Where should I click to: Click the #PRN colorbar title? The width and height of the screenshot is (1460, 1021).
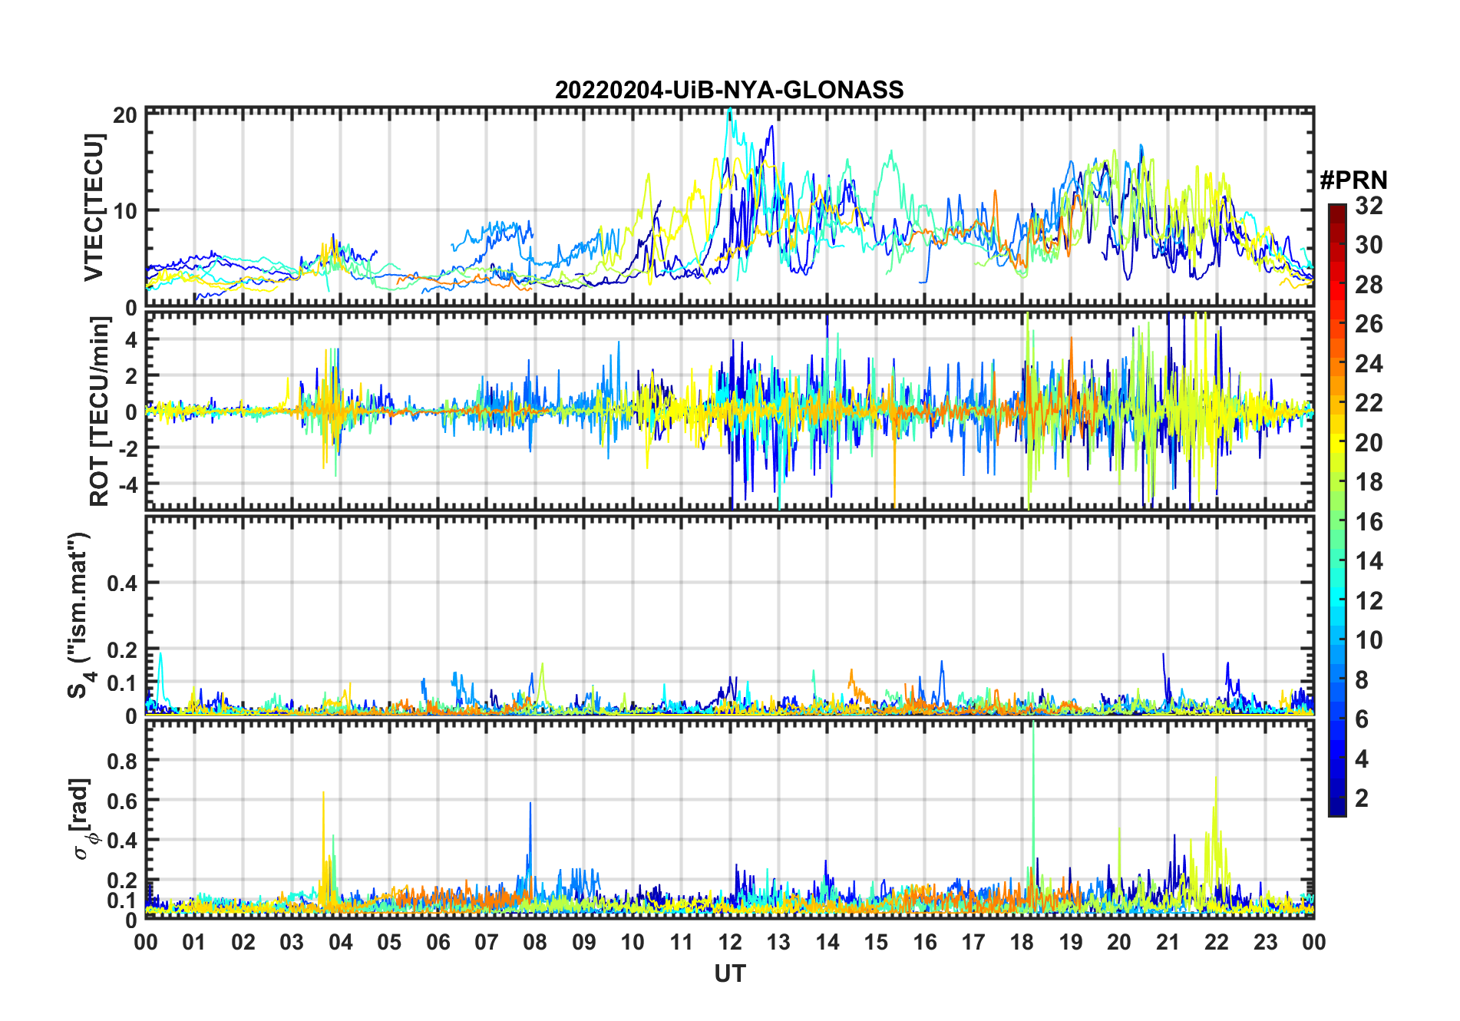[x=1353, y=180]
